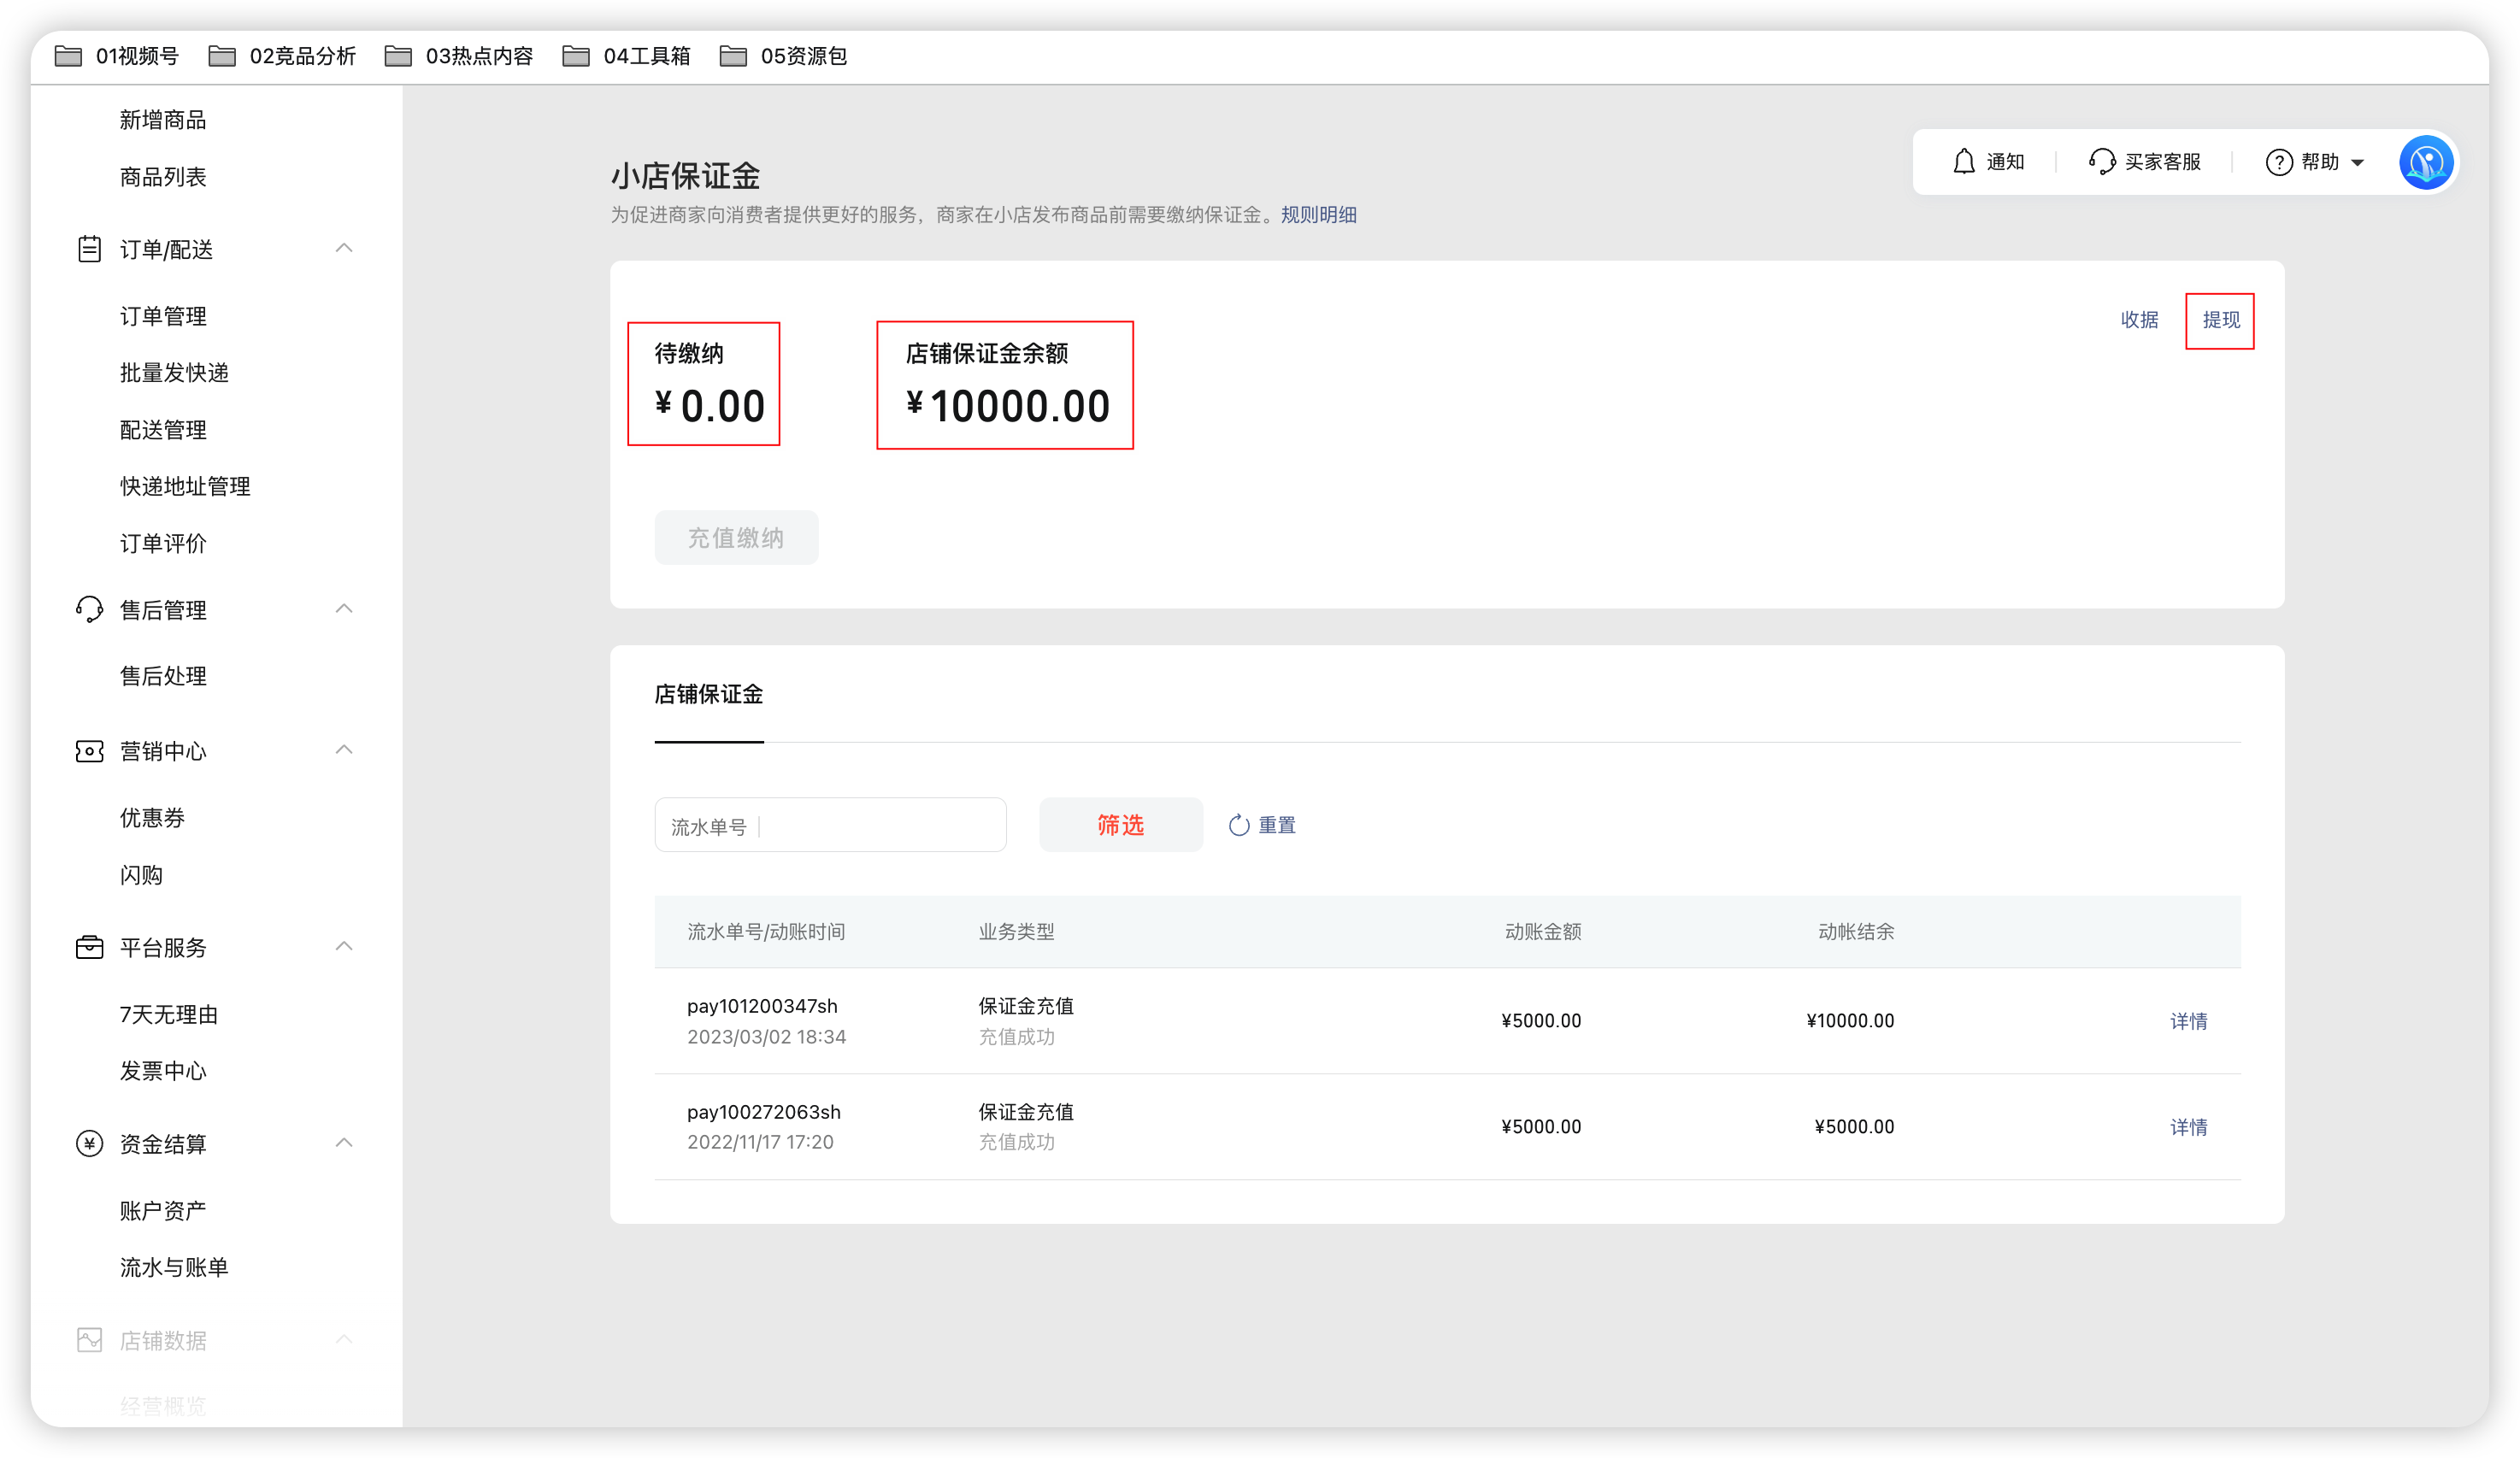Open 快递地址管理 in sidebar
Image resolution: width=2520 pixels, height=1458 pixels.
(185, 486)
